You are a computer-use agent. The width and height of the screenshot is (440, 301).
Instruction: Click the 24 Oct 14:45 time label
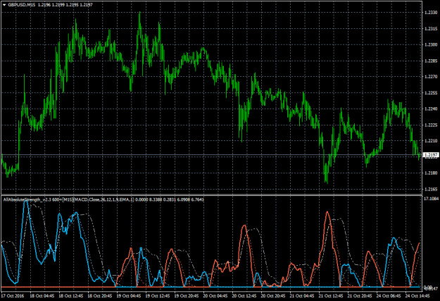418,296
